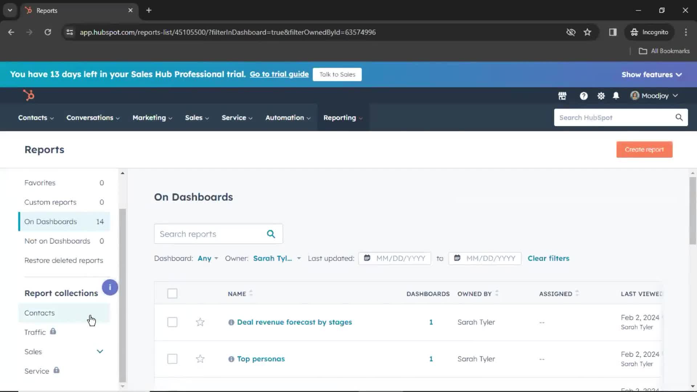The height and width of the screenshot is (392, 697).
Task: Click the help question mark icon
Action: point(583,95)
